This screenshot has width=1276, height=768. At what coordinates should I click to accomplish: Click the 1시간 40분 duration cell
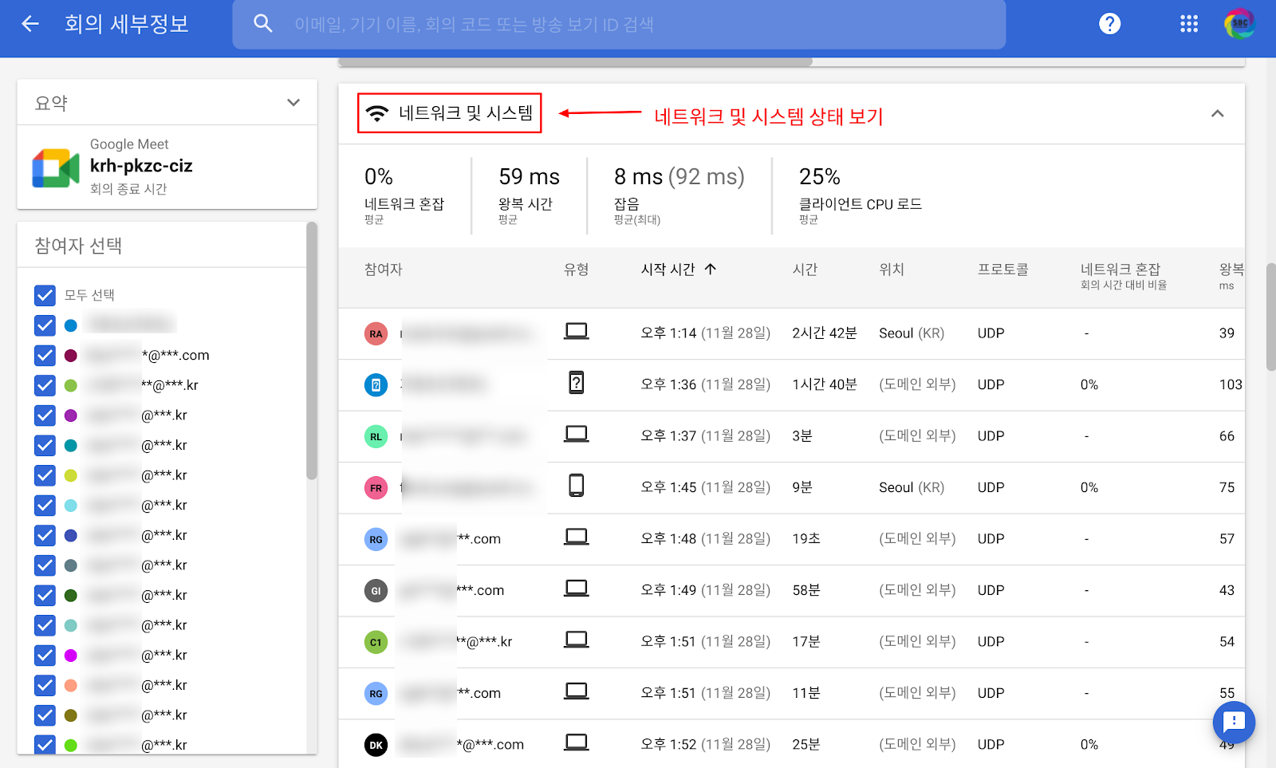(x=825, y=384)
